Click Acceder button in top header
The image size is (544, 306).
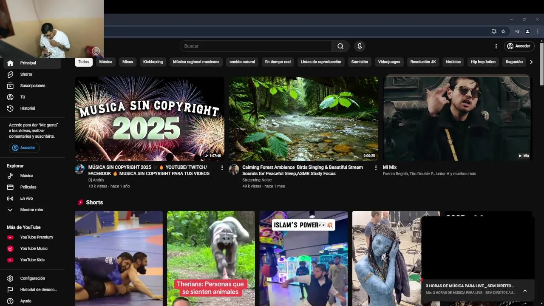pos(518,46)
